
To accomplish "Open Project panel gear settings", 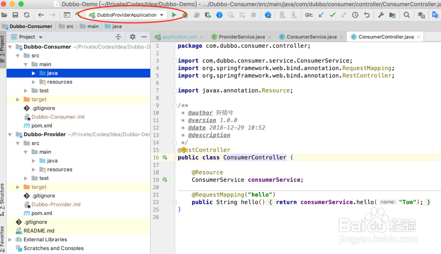I will [x=132, y=37].
